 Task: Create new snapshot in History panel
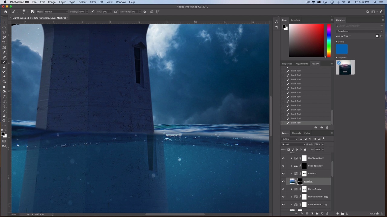click(321, 127)
